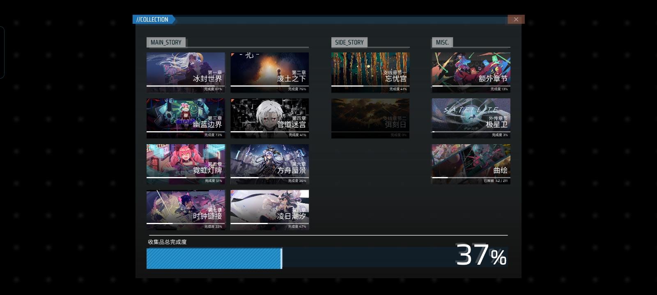Click the MISC. section header
Screen dimensions: 657x295
[442, 42]
